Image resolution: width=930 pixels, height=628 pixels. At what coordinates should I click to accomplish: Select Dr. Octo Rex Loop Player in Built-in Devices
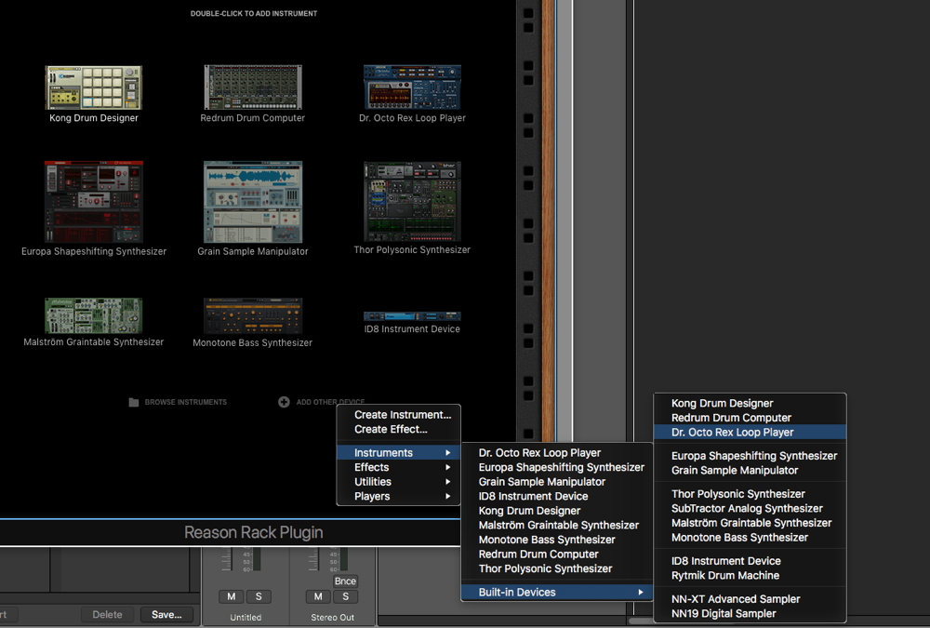[732, 433]
